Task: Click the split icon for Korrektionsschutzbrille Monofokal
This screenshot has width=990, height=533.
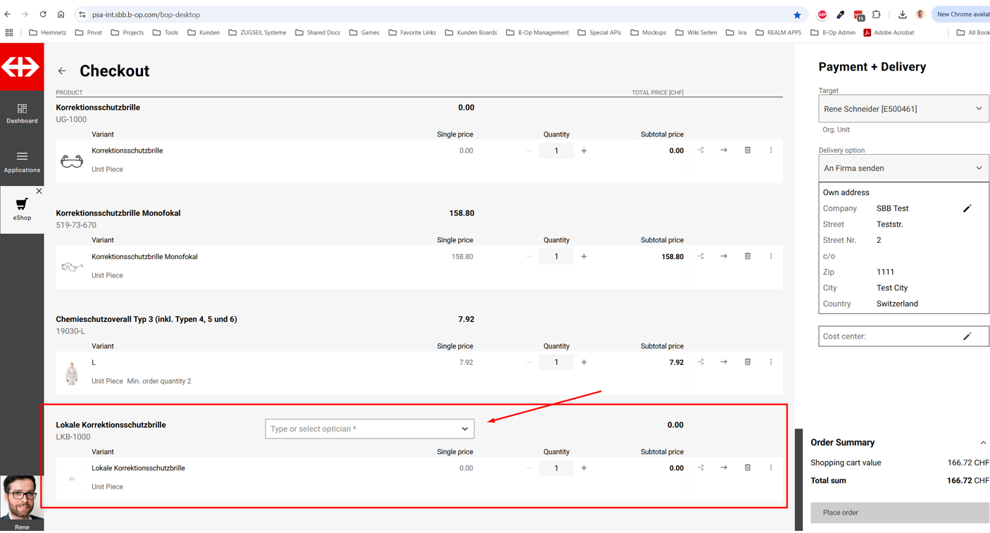Action: click(x=701, y=256)
